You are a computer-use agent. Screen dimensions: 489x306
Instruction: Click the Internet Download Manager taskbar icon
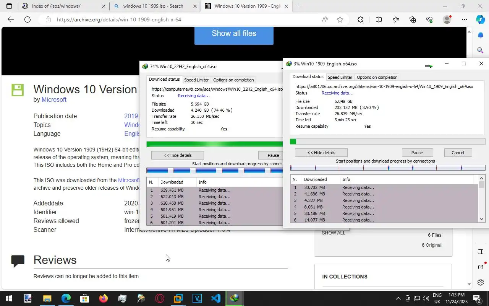pos(235,298)
